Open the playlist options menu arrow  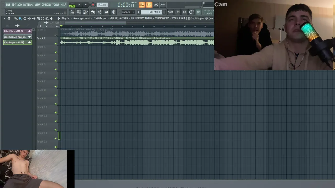pos(4,19)
